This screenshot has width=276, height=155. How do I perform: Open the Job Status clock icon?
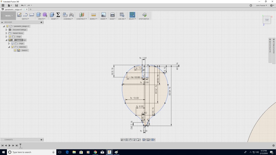pyautogui.click(x=251, y=5)
